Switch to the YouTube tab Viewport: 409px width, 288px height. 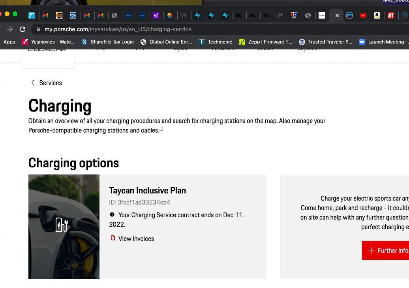[363, 15]
